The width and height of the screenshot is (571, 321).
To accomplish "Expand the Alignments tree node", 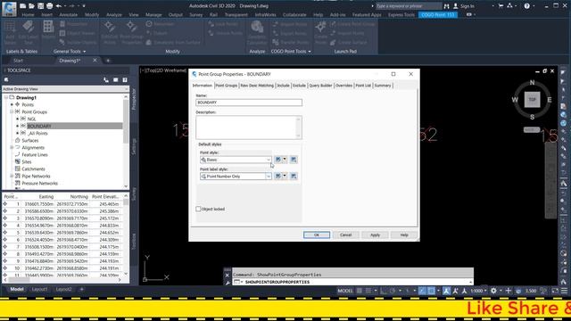I will 12,147.
